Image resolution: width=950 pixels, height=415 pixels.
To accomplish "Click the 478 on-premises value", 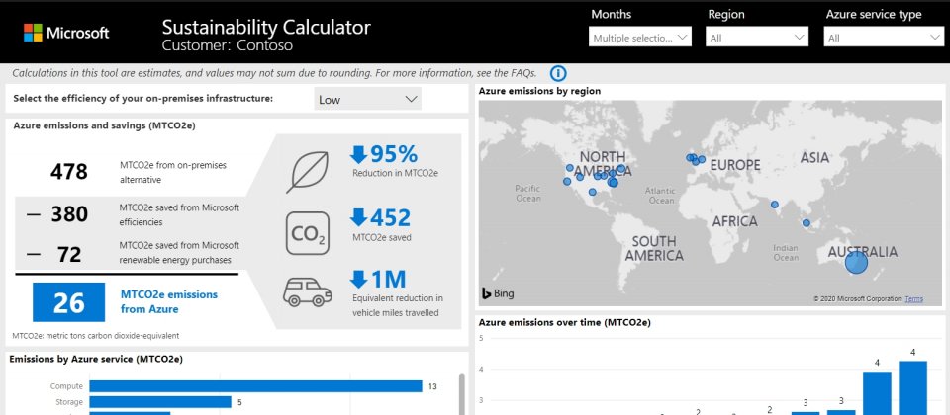I will [x=69, y=172].
